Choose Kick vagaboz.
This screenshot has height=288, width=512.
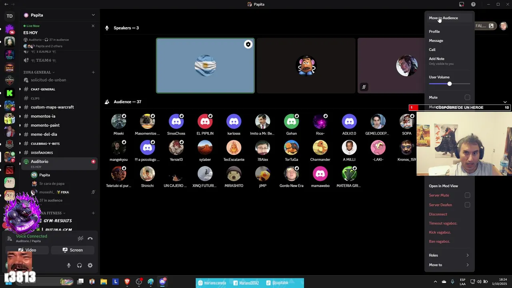click(449, 232)
